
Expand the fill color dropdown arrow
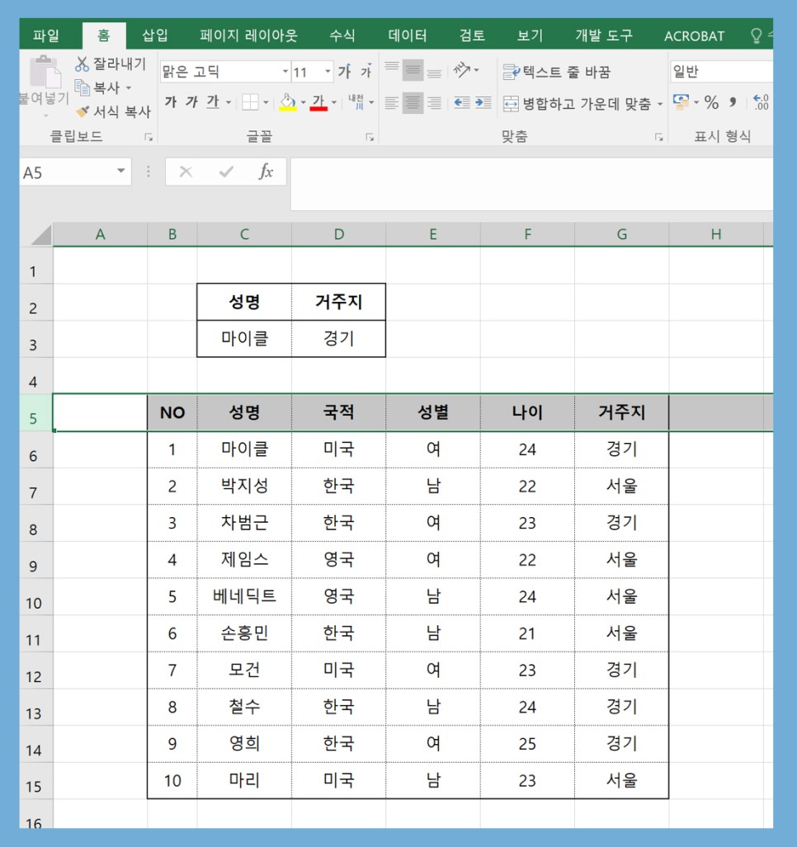tap(303, 102)
